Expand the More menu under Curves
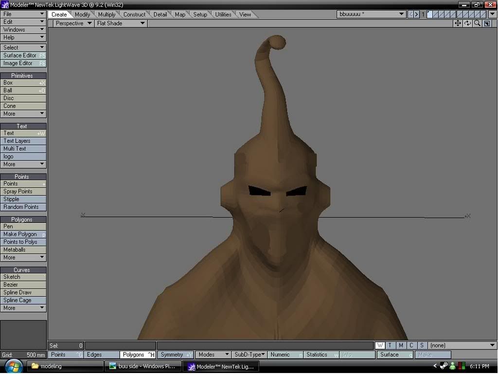 coord(23,308)
